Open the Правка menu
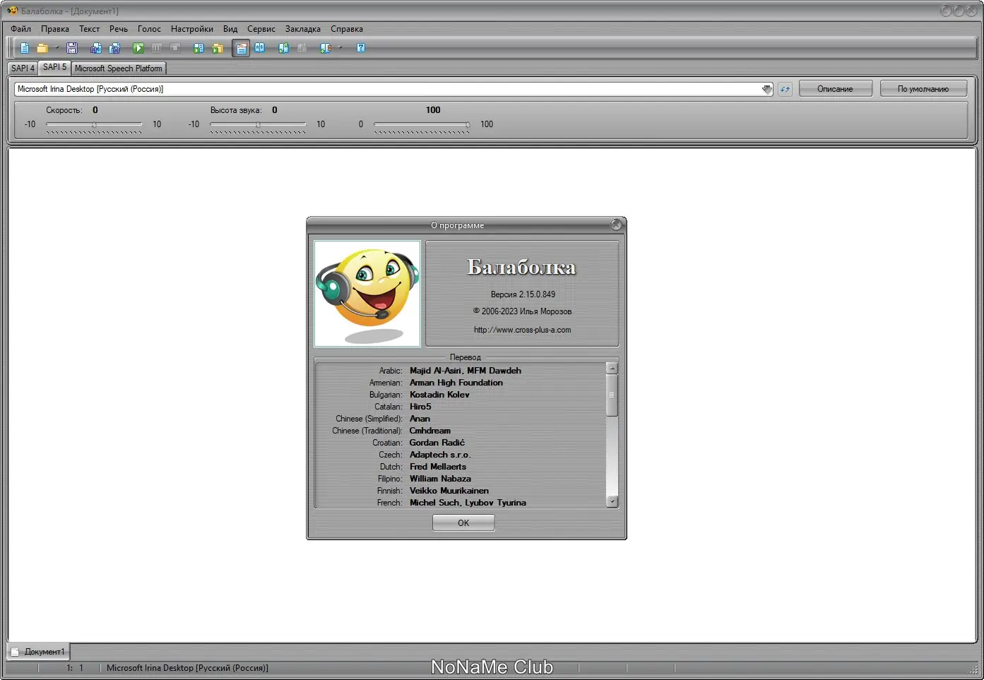984x680 pixels. pyautogui.click(x=55, y=29)
